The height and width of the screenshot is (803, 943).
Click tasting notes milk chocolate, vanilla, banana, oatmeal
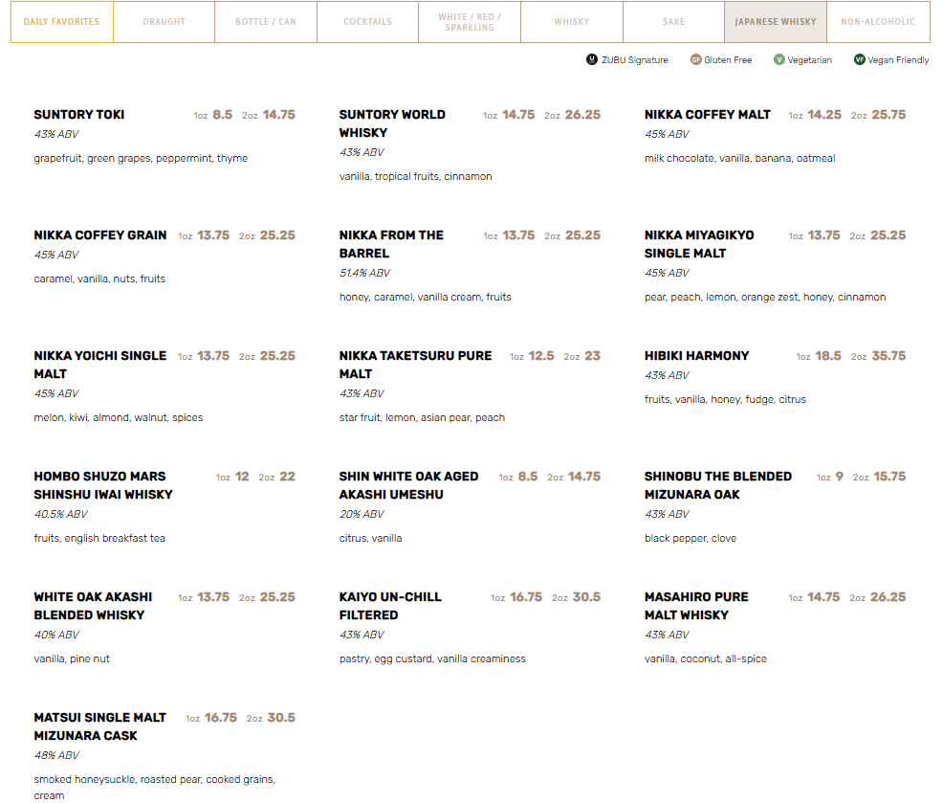[739, 158]
